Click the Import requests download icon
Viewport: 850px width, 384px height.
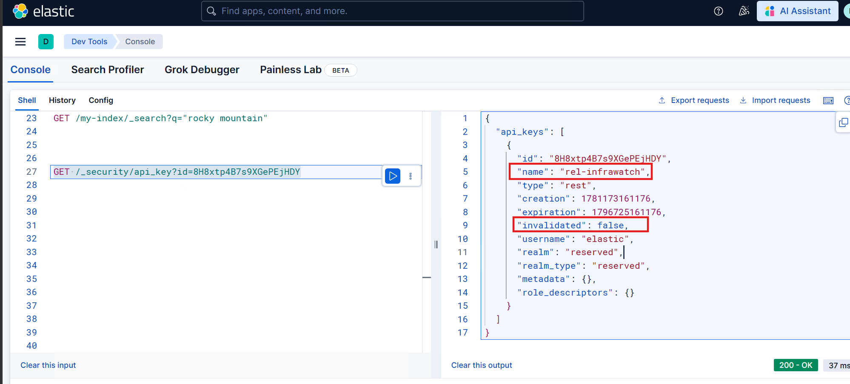[743, 100]
